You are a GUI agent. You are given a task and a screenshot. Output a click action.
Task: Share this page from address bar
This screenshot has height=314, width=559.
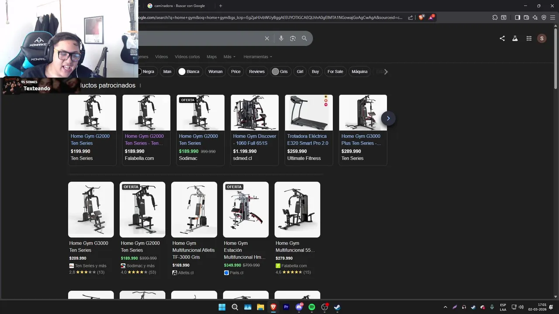click(411, 17)
